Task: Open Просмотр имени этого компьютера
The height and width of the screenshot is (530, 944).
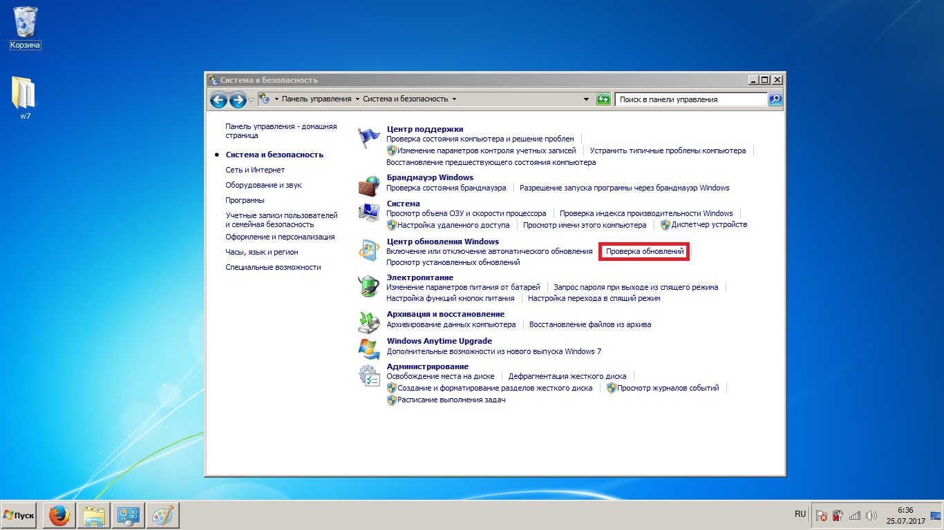Action: coord(585,225)
